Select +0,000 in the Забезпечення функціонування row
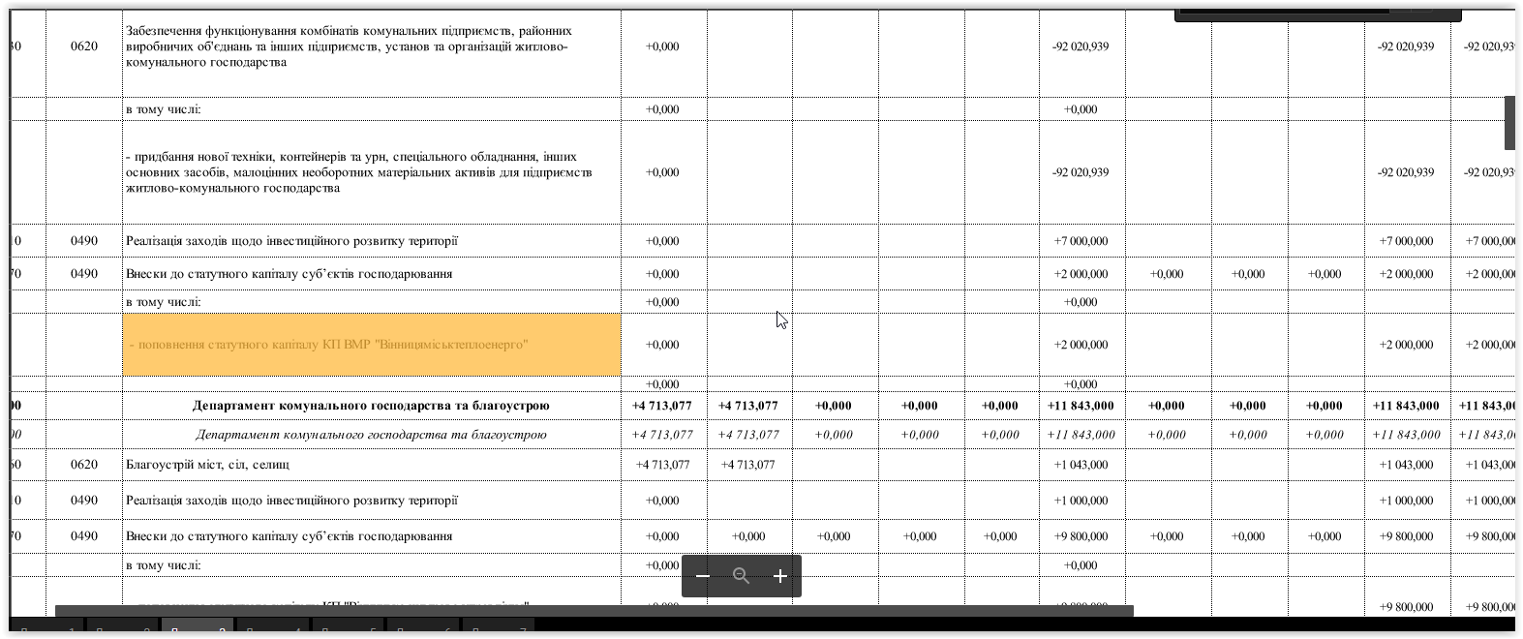This screenshot has height=639, width=1523. pyautogui.click(x=663, y=46)
